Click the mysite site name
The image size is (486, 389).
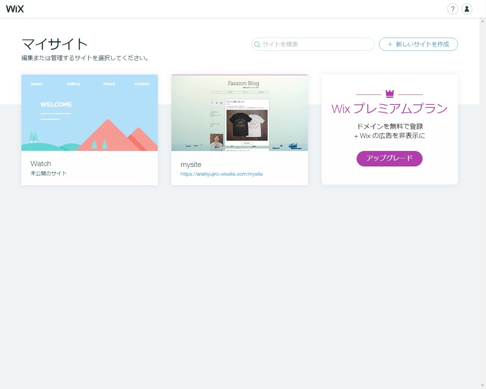pyautogui.click(x=191, y=165)
